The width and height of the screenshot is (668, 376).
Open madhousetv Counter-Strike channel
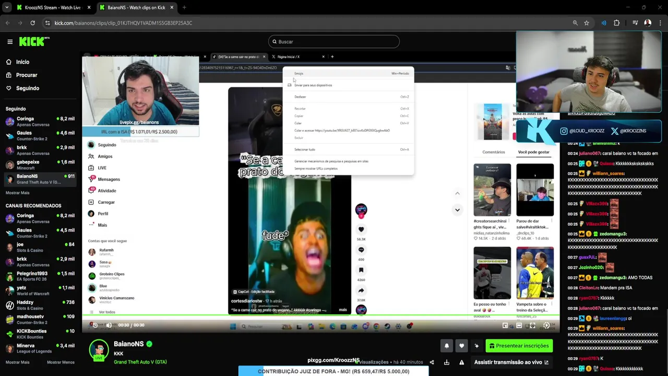click(x=40, y=319)
